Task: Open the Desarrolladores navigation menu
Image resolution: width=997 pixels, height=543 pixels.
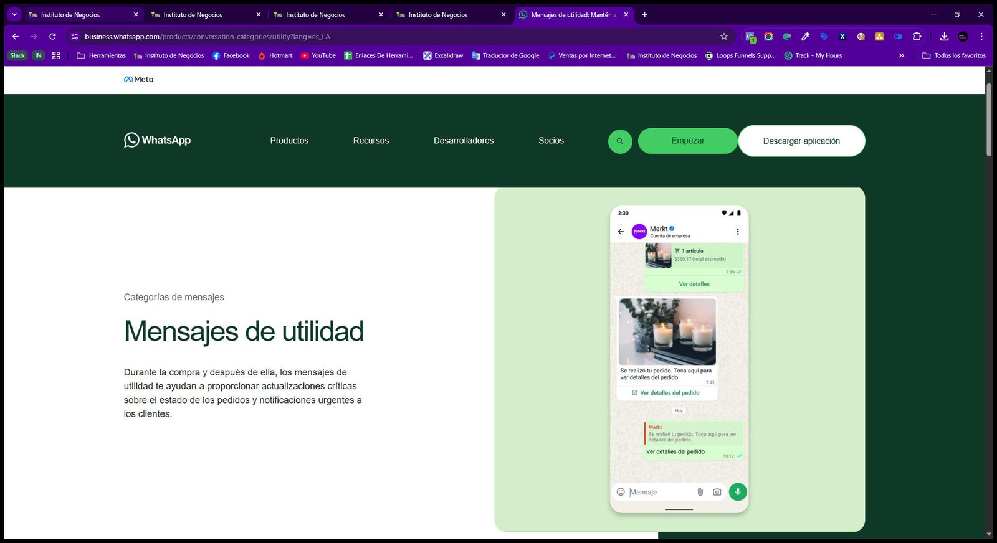Action: [464, 141]
